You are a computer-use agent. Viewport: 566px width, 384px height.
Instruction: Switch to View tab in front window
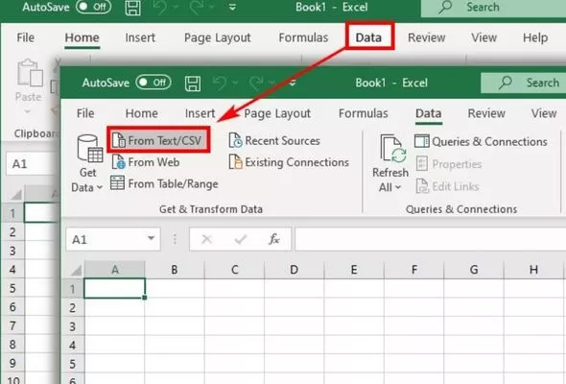pos(544,113)
